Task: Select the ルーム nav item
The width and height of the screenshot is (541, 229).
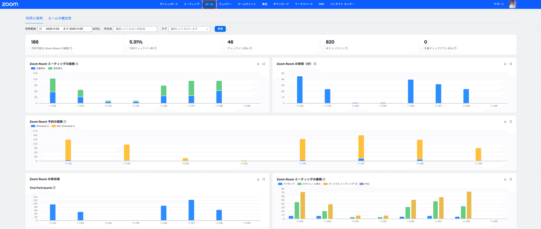Action: [209, 4]
